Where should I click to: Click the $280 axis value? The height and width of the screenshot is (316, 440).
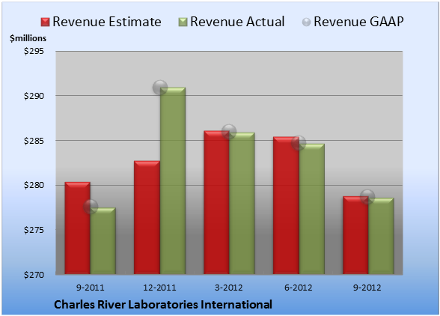click(34, 186)
